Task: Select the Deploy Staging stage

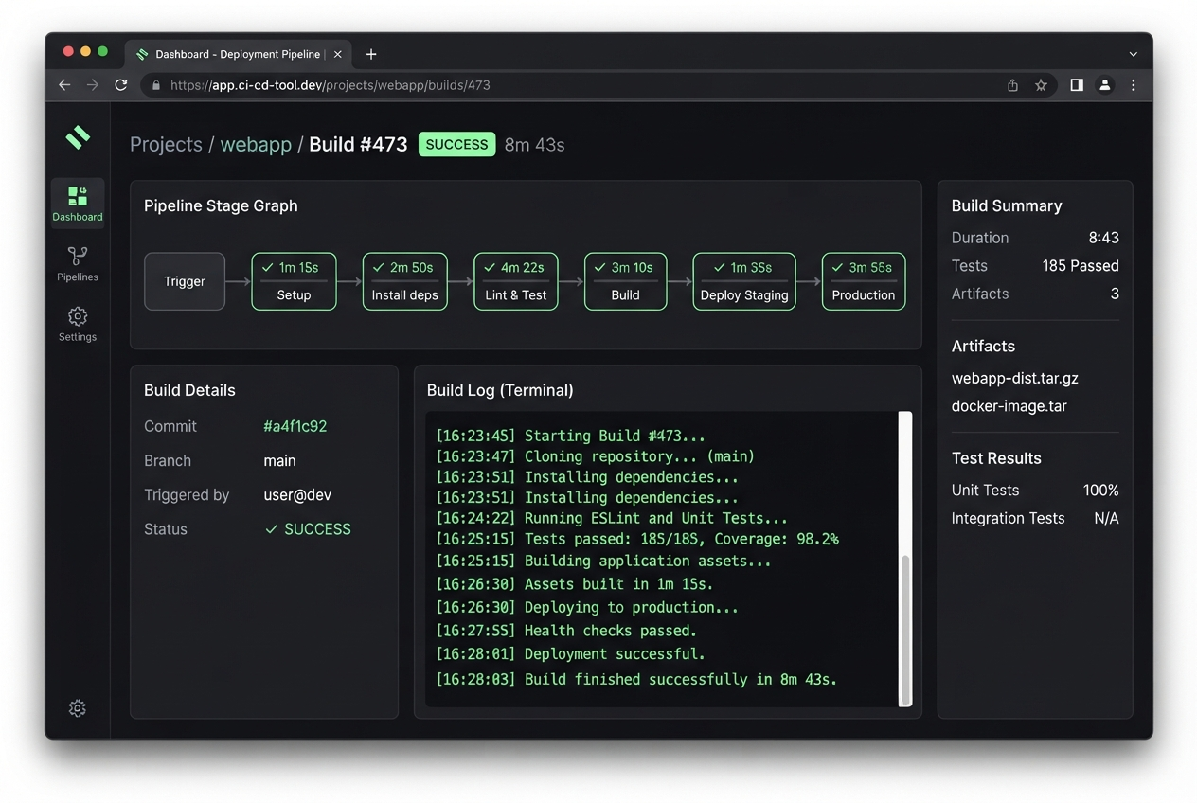Action: (744, 281)
